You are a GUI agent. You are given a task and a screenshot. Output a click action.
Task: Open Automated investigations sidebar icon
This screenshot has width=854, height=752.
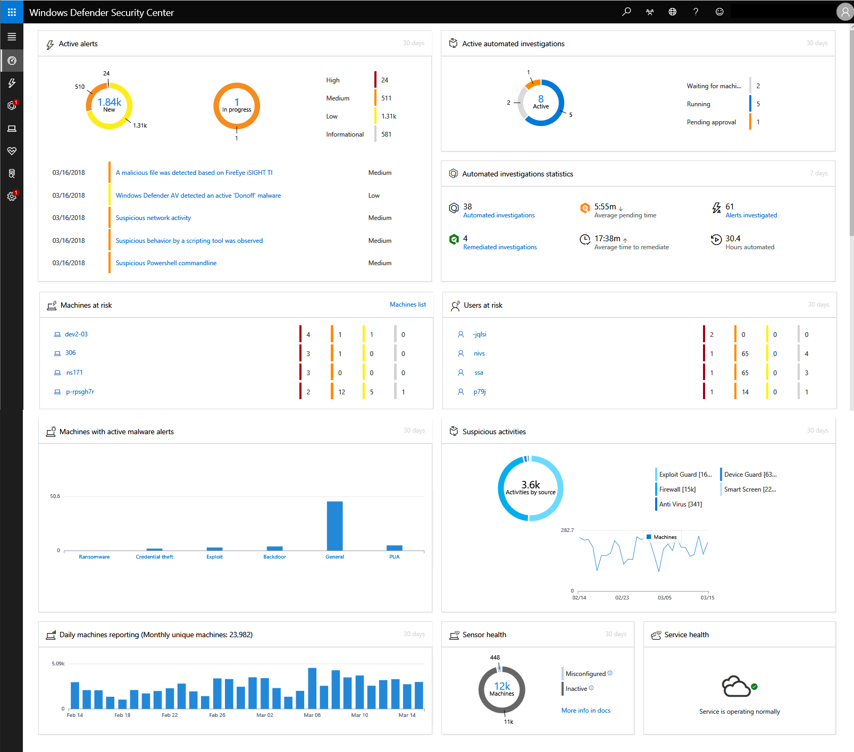click(x=12, y=106)
